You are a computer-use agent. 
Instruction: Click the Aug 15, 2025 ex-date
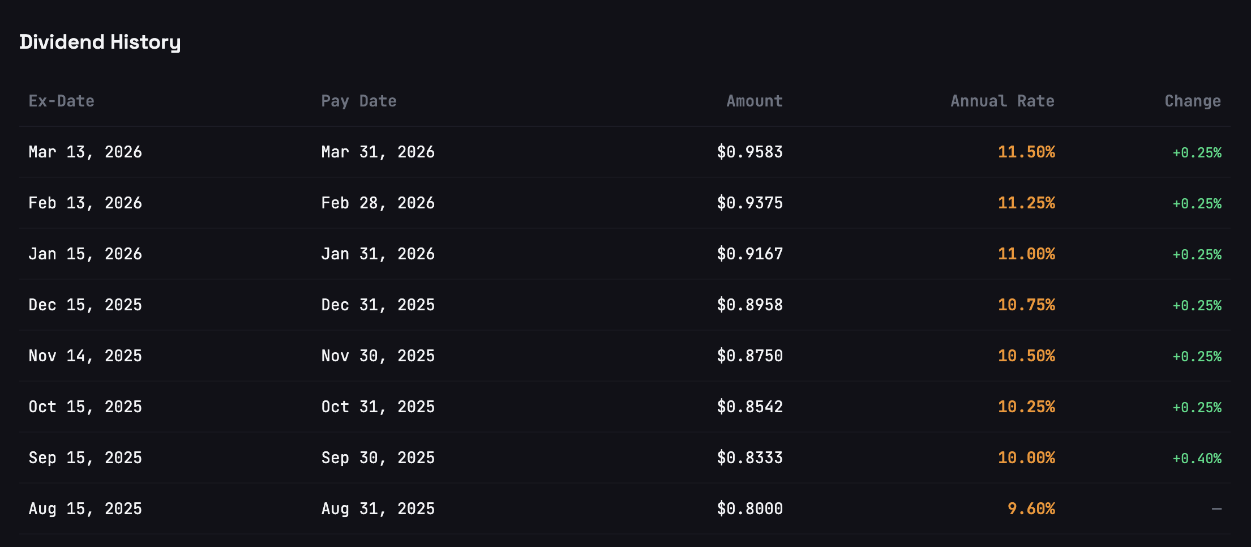[85, 509]
